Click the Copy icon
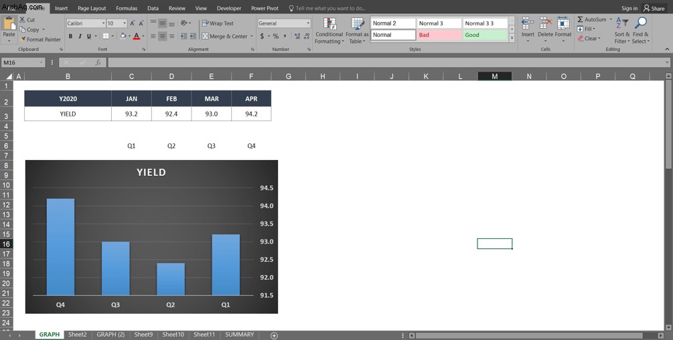The image size is (673, 340). [22, 29]
